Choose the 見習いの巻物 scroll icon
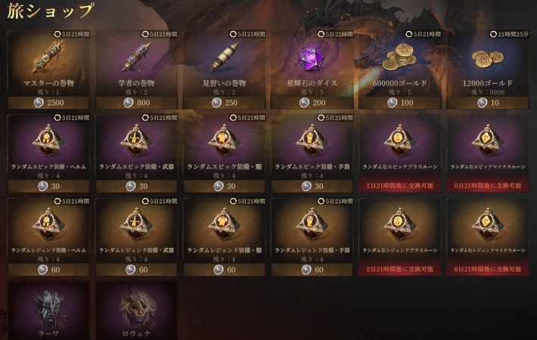Image resolution: width=537 pixels, height=340 pixels. (225, 57)
